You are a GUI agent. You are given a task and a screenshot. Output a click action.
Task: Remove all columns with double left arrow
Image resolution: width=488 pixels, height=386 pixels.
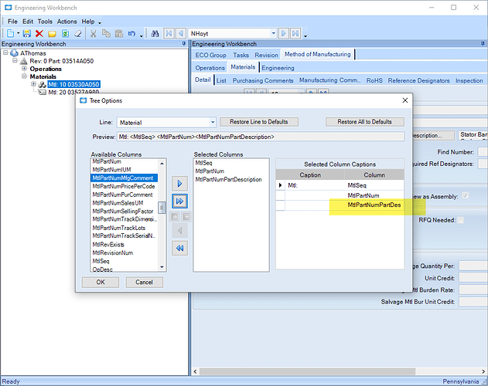(x=179, y=248)
